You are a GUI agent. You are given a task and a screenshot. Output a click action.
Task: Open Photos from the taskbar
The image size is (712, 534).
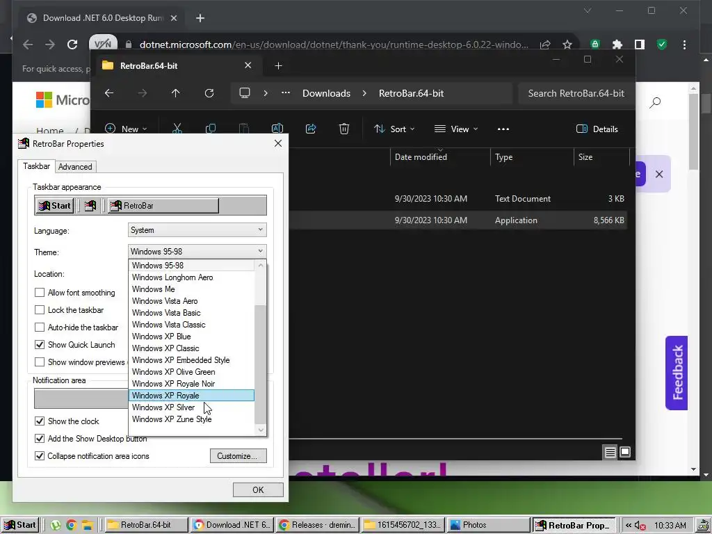(x=487, y=525)
